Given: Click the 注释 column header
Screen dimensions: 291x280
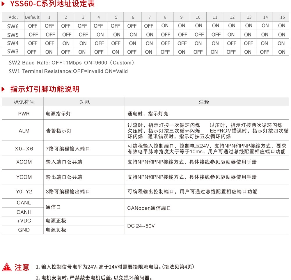Looking at the screenshot, I should (x=204, y=102).
